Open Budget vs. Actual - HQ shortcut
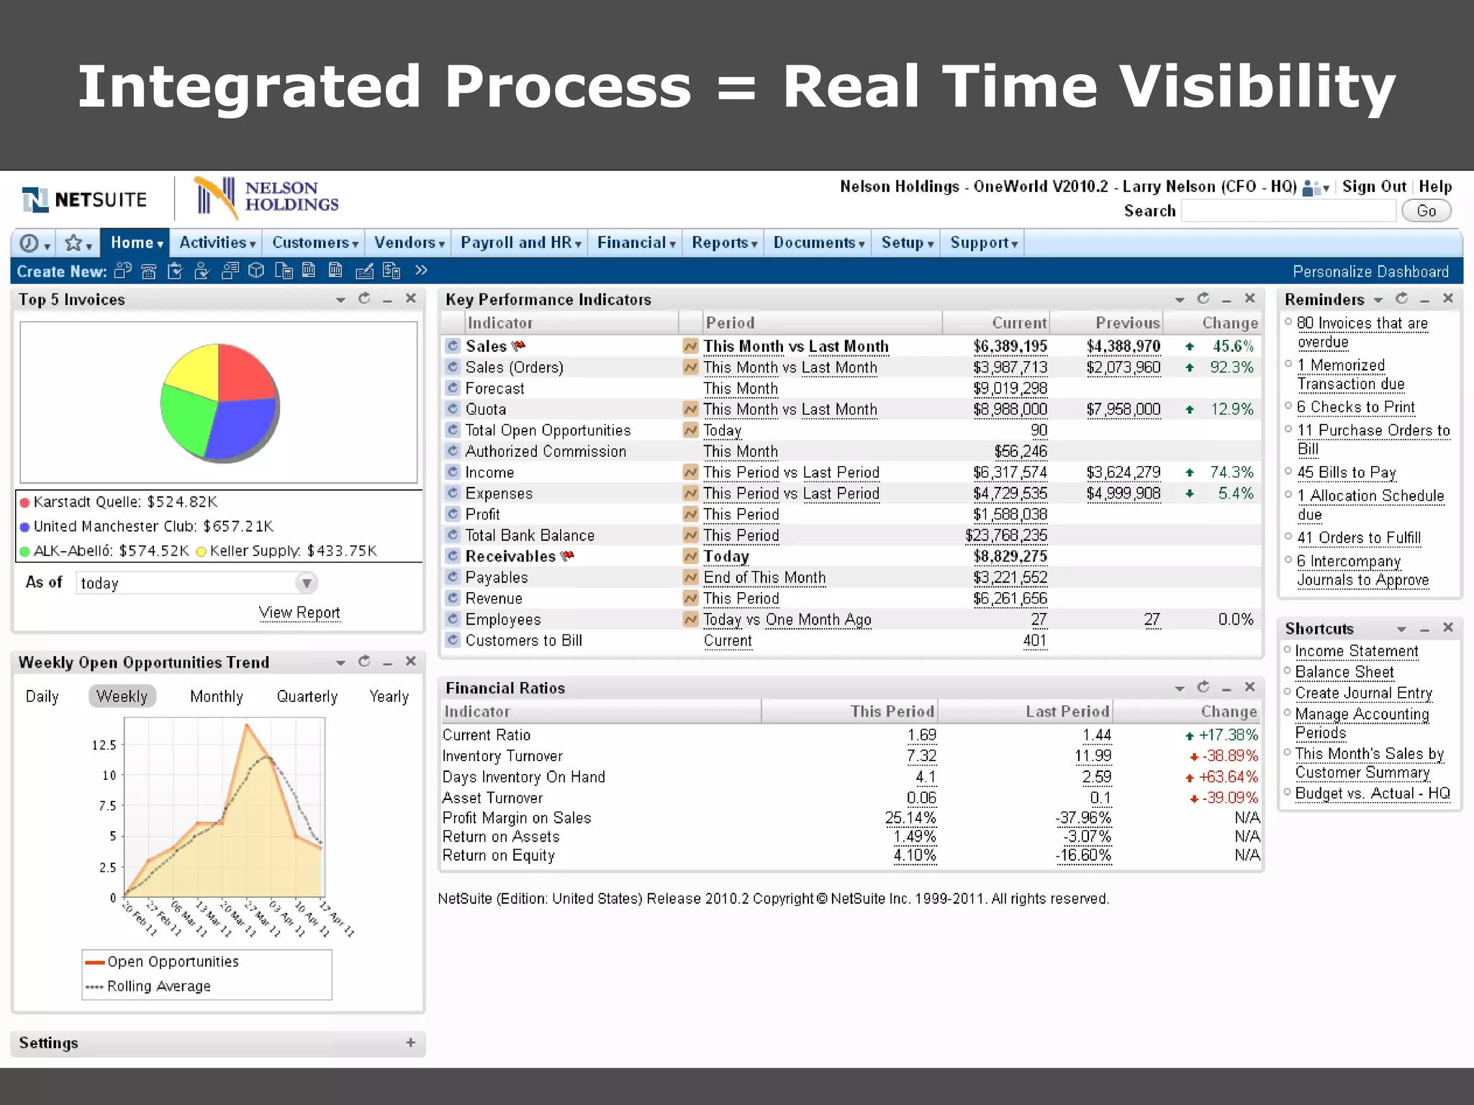The image size is (1474, 1105). [x=1373, y=793]
